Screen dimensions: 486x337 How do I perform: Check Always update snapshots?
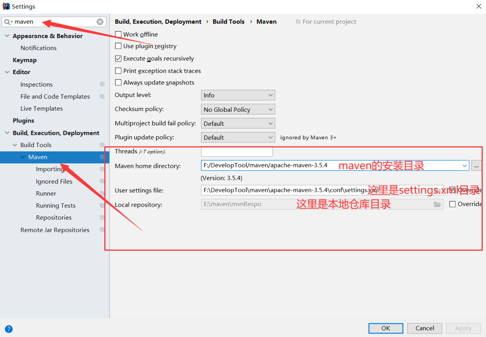[118, 82]
